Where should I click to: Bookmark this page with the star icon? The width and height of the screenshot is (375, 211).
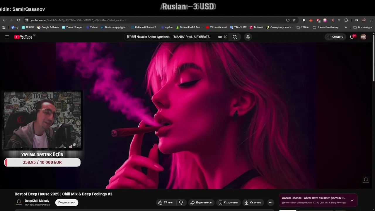click(294, 20)
